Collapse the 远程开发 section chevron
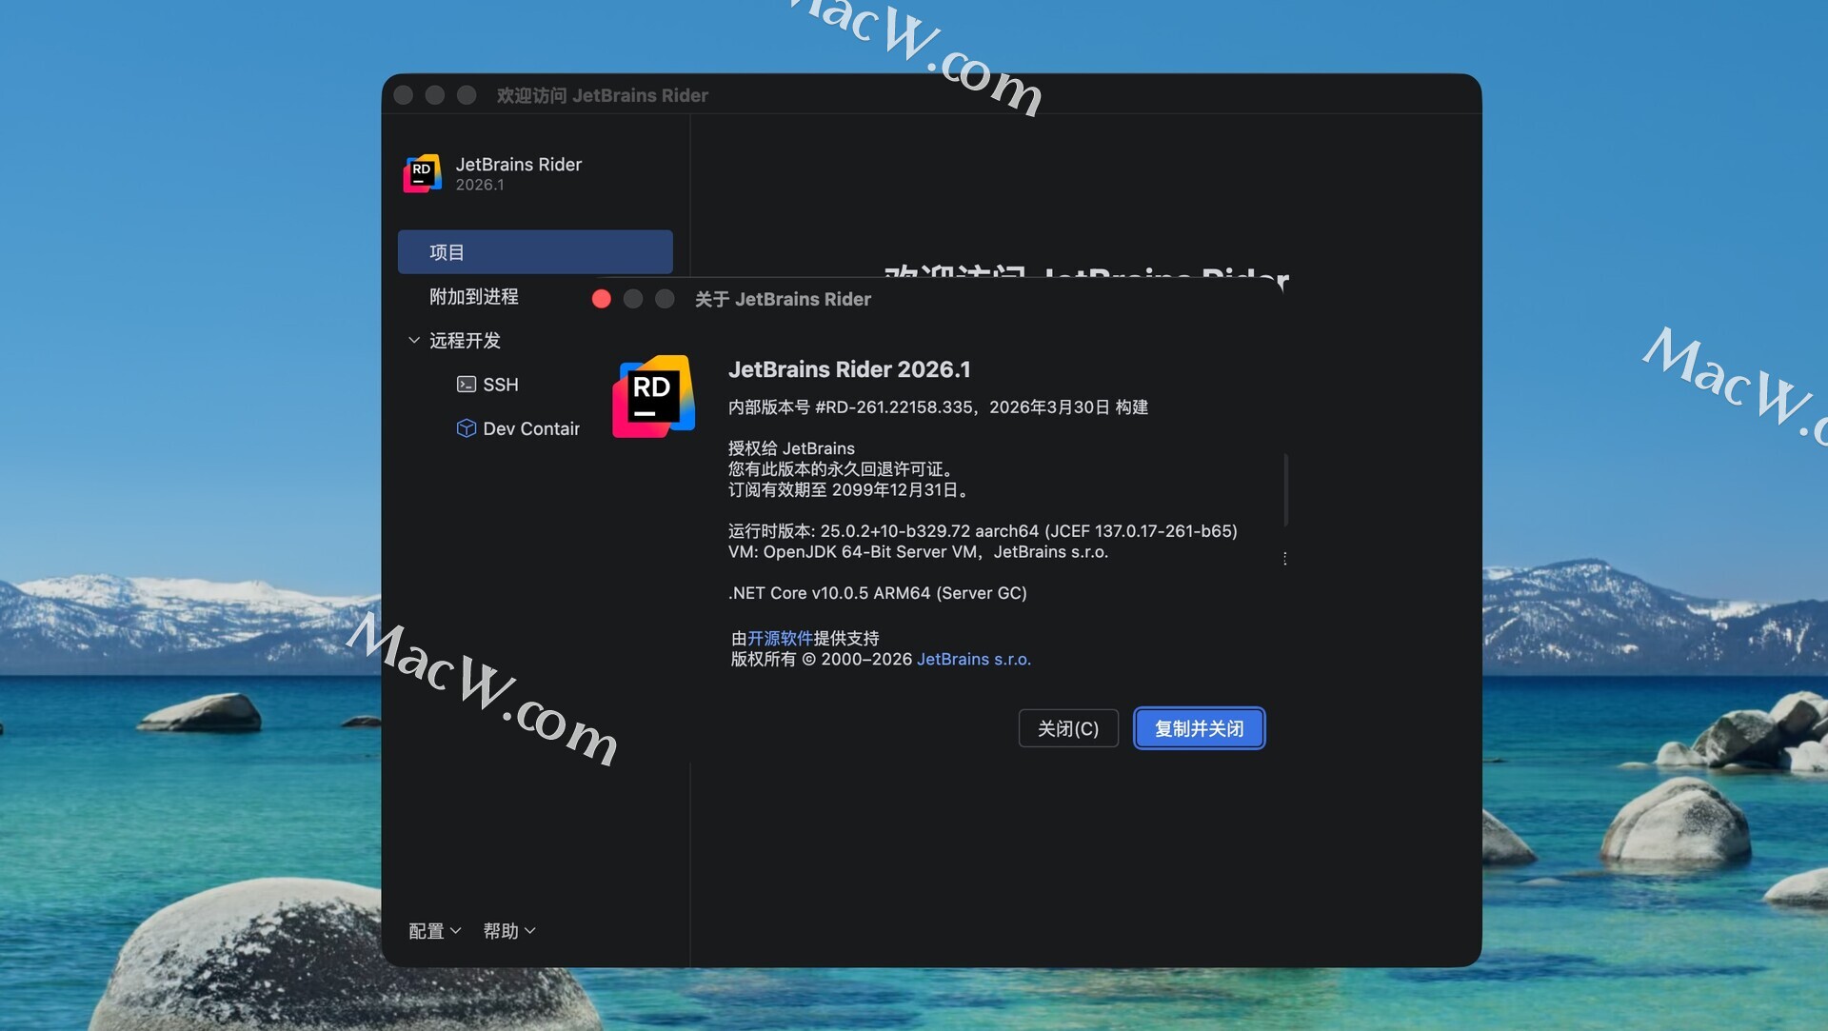The height and width of the screenshot is (1031, 1828). click(x=414, y=340)
